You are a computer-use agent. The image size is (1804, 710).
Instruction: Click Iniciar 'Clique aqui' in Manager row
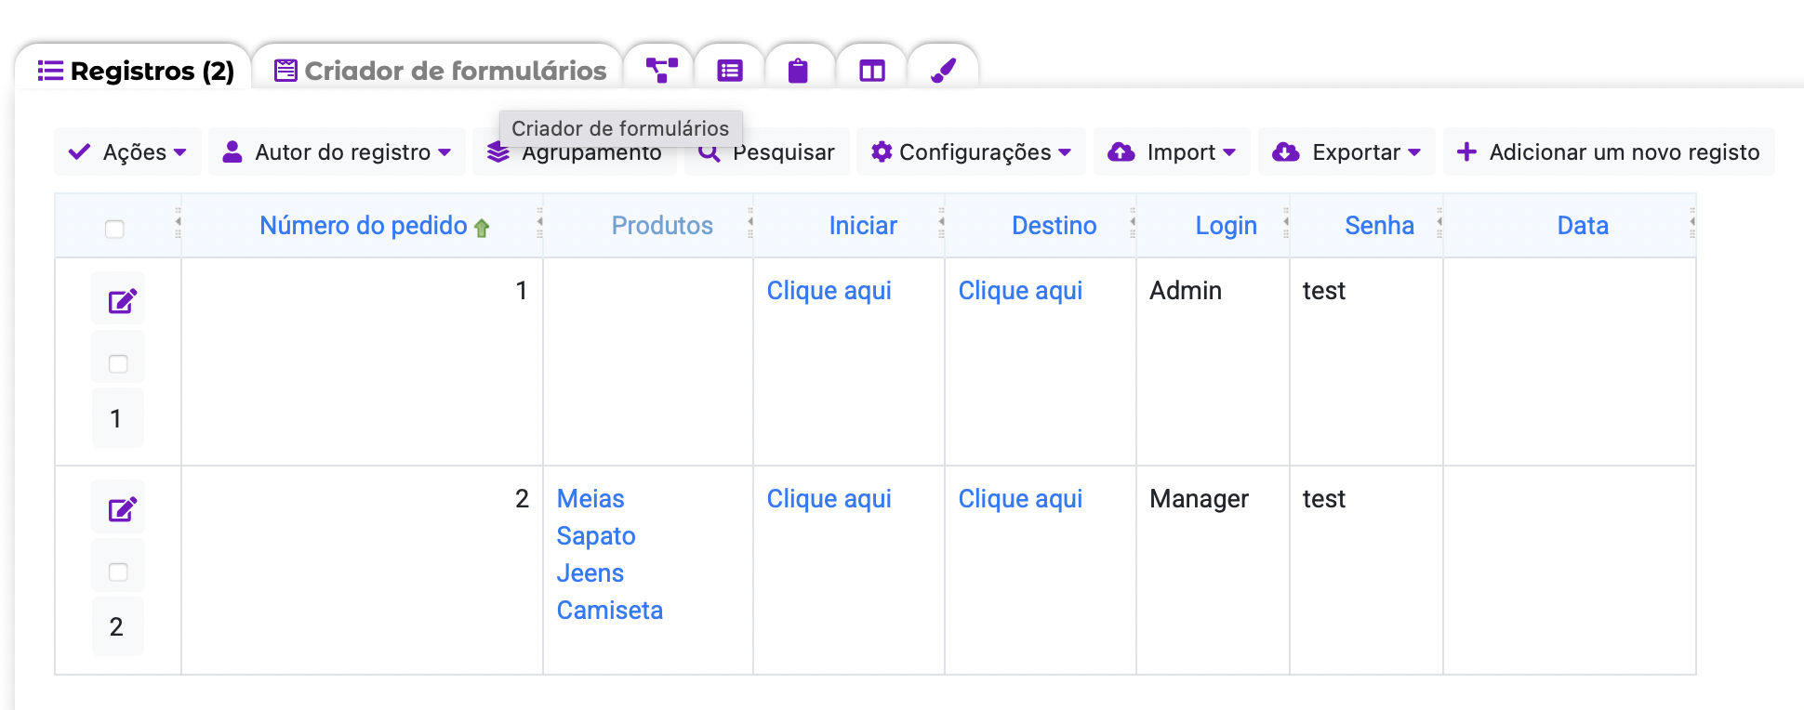click(829, 499)
